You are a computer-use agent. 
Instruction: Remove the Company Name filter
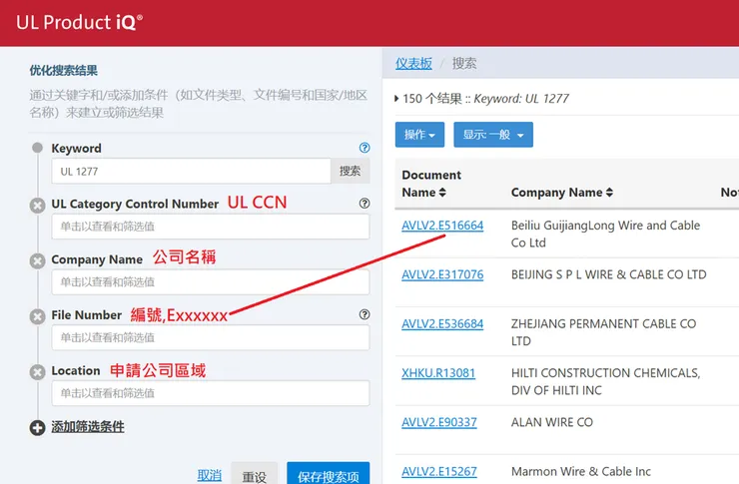[37, 260]
